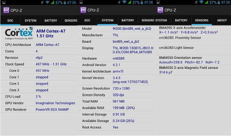Image resolution: width=231 pixels, height=136 pixels.
Task: Tap the CPU Architecture row
Action: point(39,45)
